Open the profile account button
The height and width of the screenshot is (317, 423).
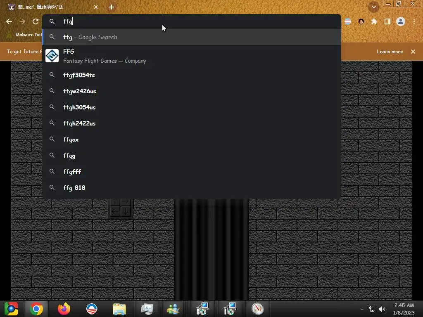(x=401, y=21)
